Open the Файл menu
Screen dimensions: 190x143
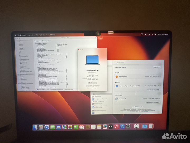pyautogui.click(x=36, y=35)
